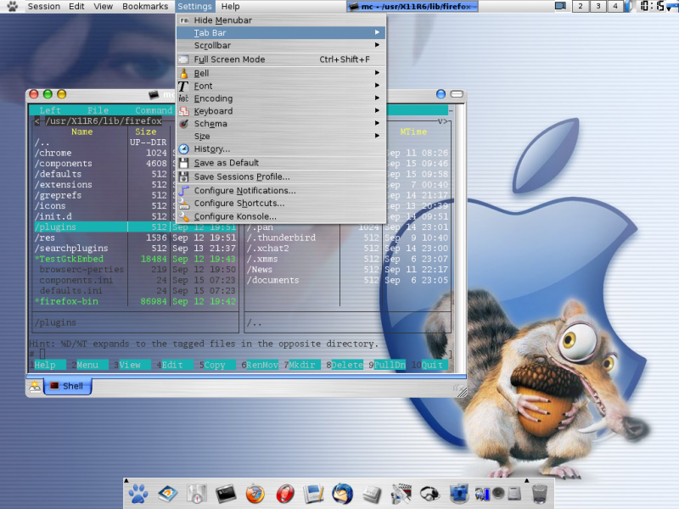Click the headphones audio icon in the dock

point(428,493)
